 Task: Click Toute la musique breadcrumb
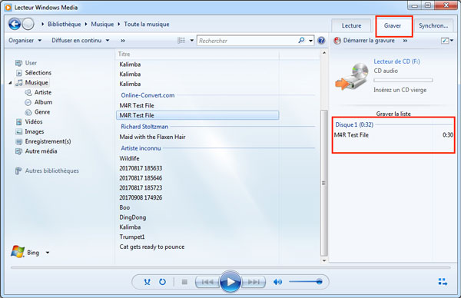147,24
